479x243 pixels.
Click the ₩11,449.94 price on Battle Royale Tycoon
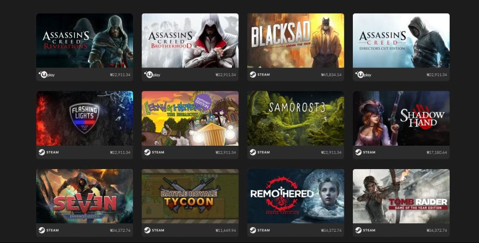coord(226,230)
